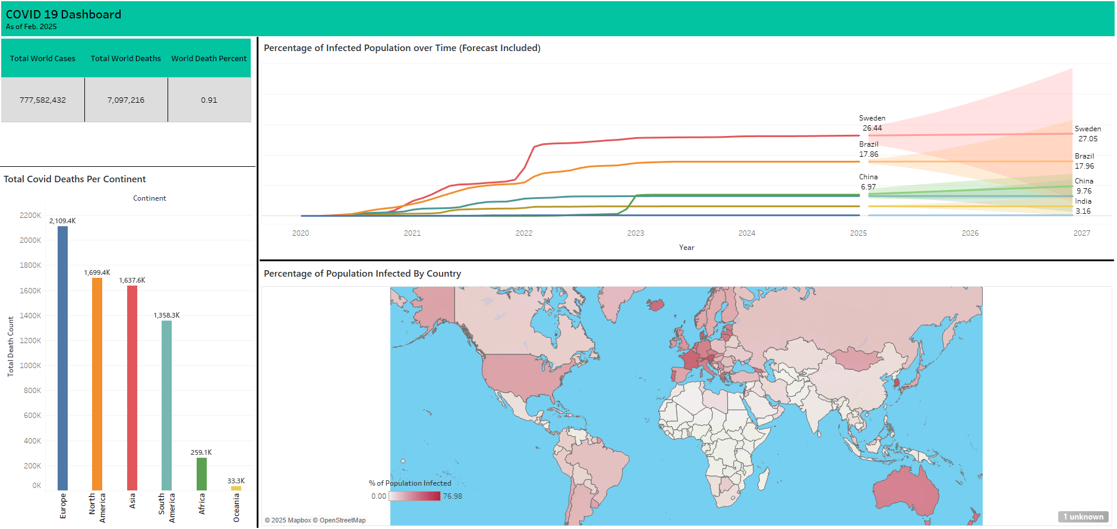Click the infection percentage color legend gradient
The image size is (1117, 529).
point(414,496)
